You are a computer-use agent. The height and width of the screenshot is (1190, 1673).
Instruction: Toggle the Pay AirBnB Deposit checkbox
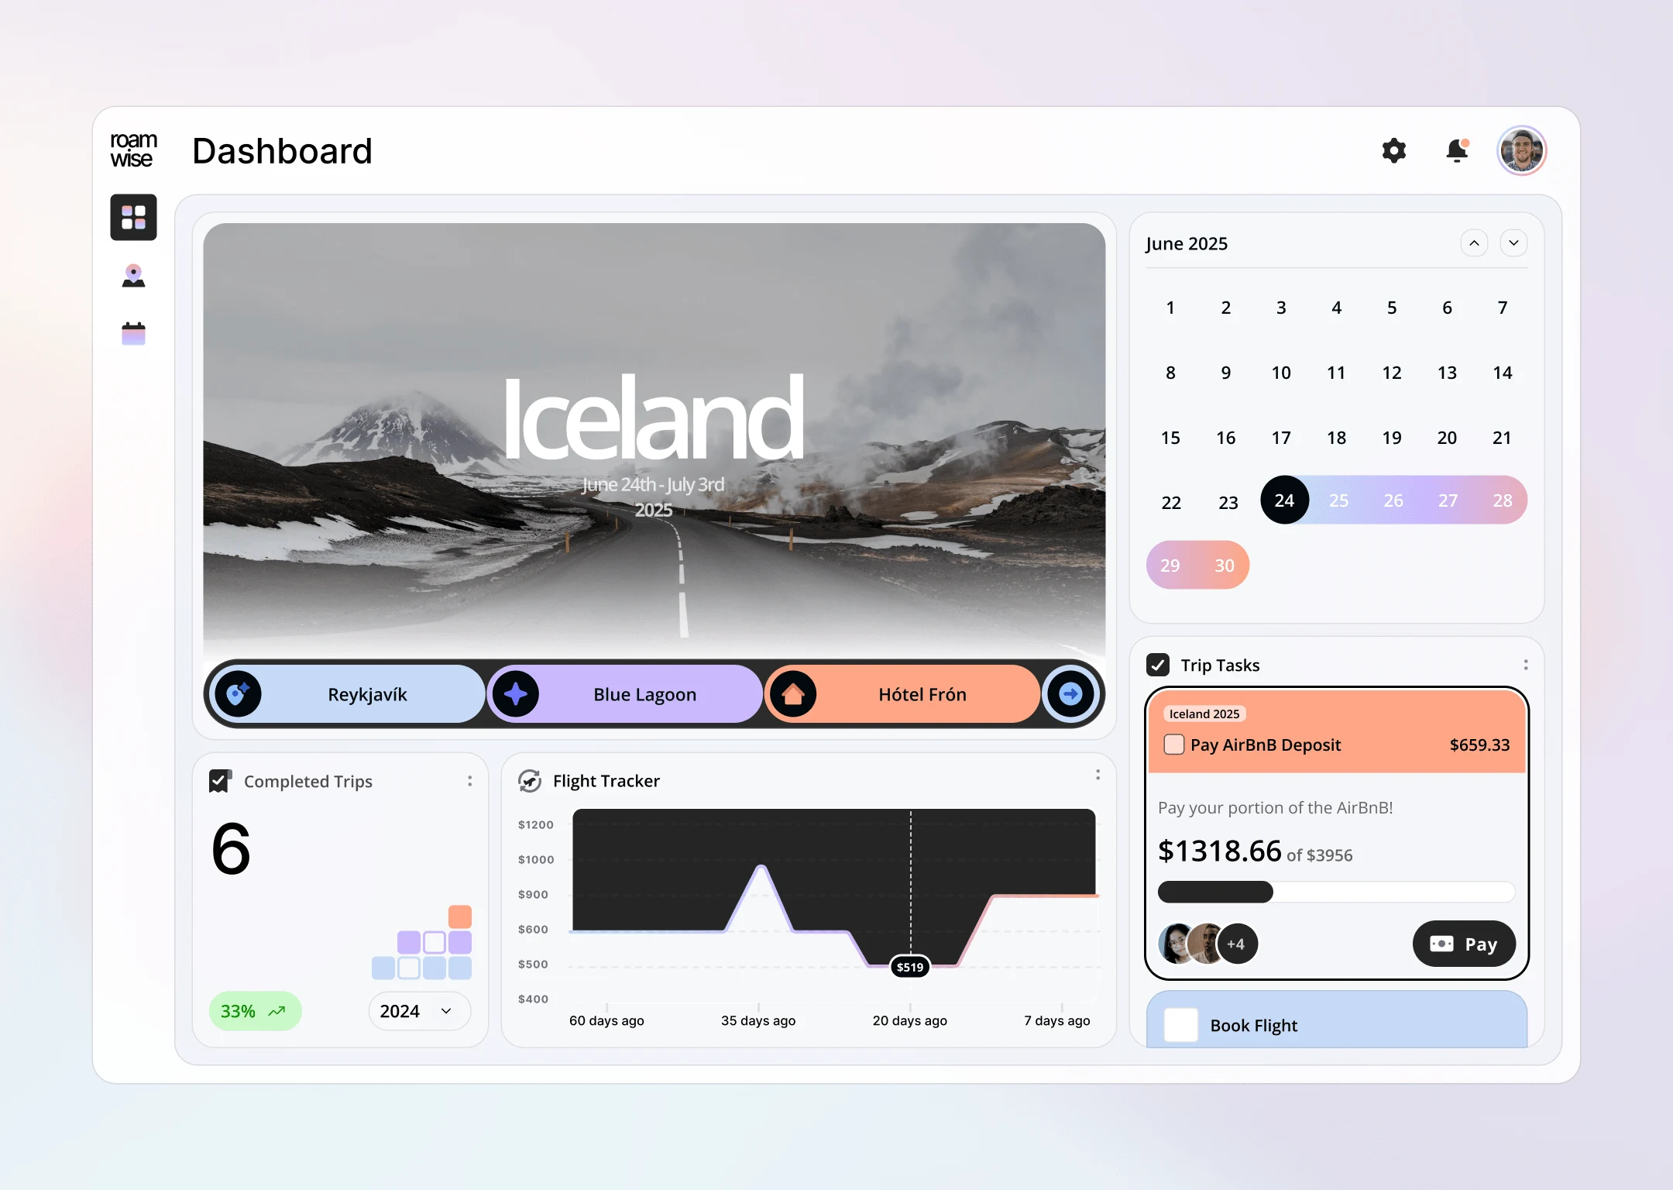[1173, 743]
